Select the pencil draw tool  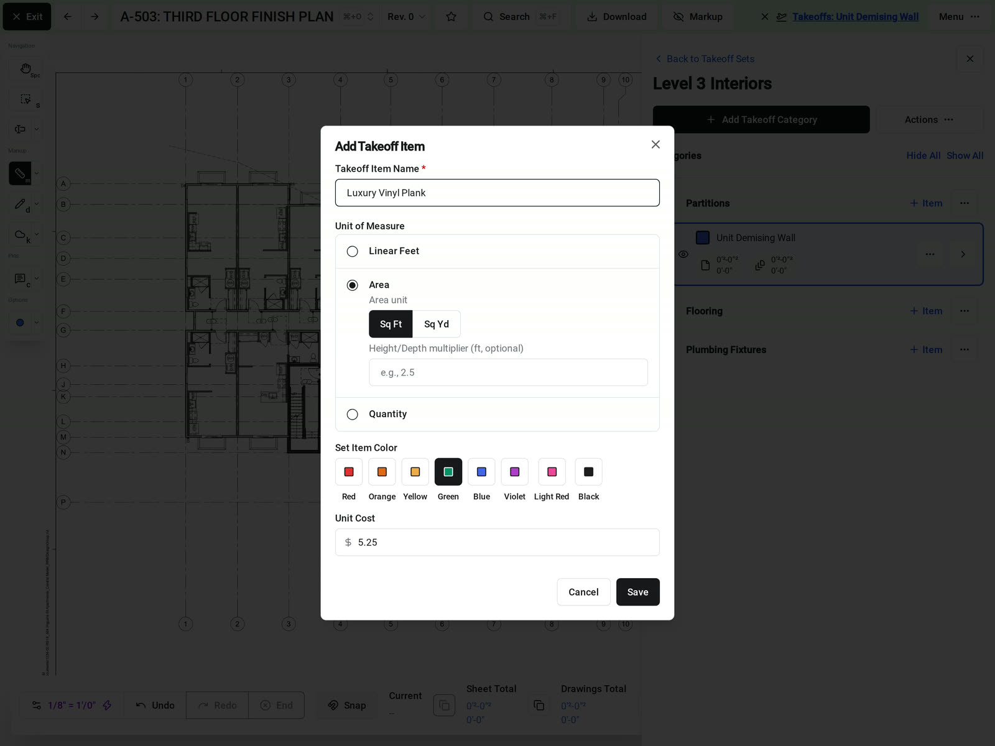click(21, 204)
